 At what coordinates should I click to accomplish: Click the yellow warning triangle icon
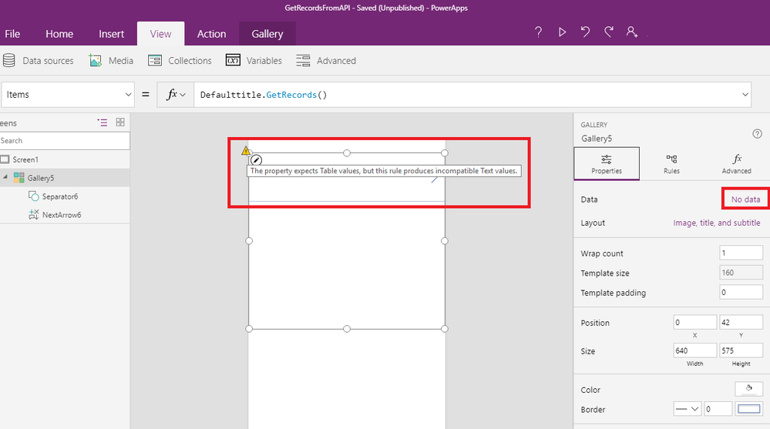246,151
